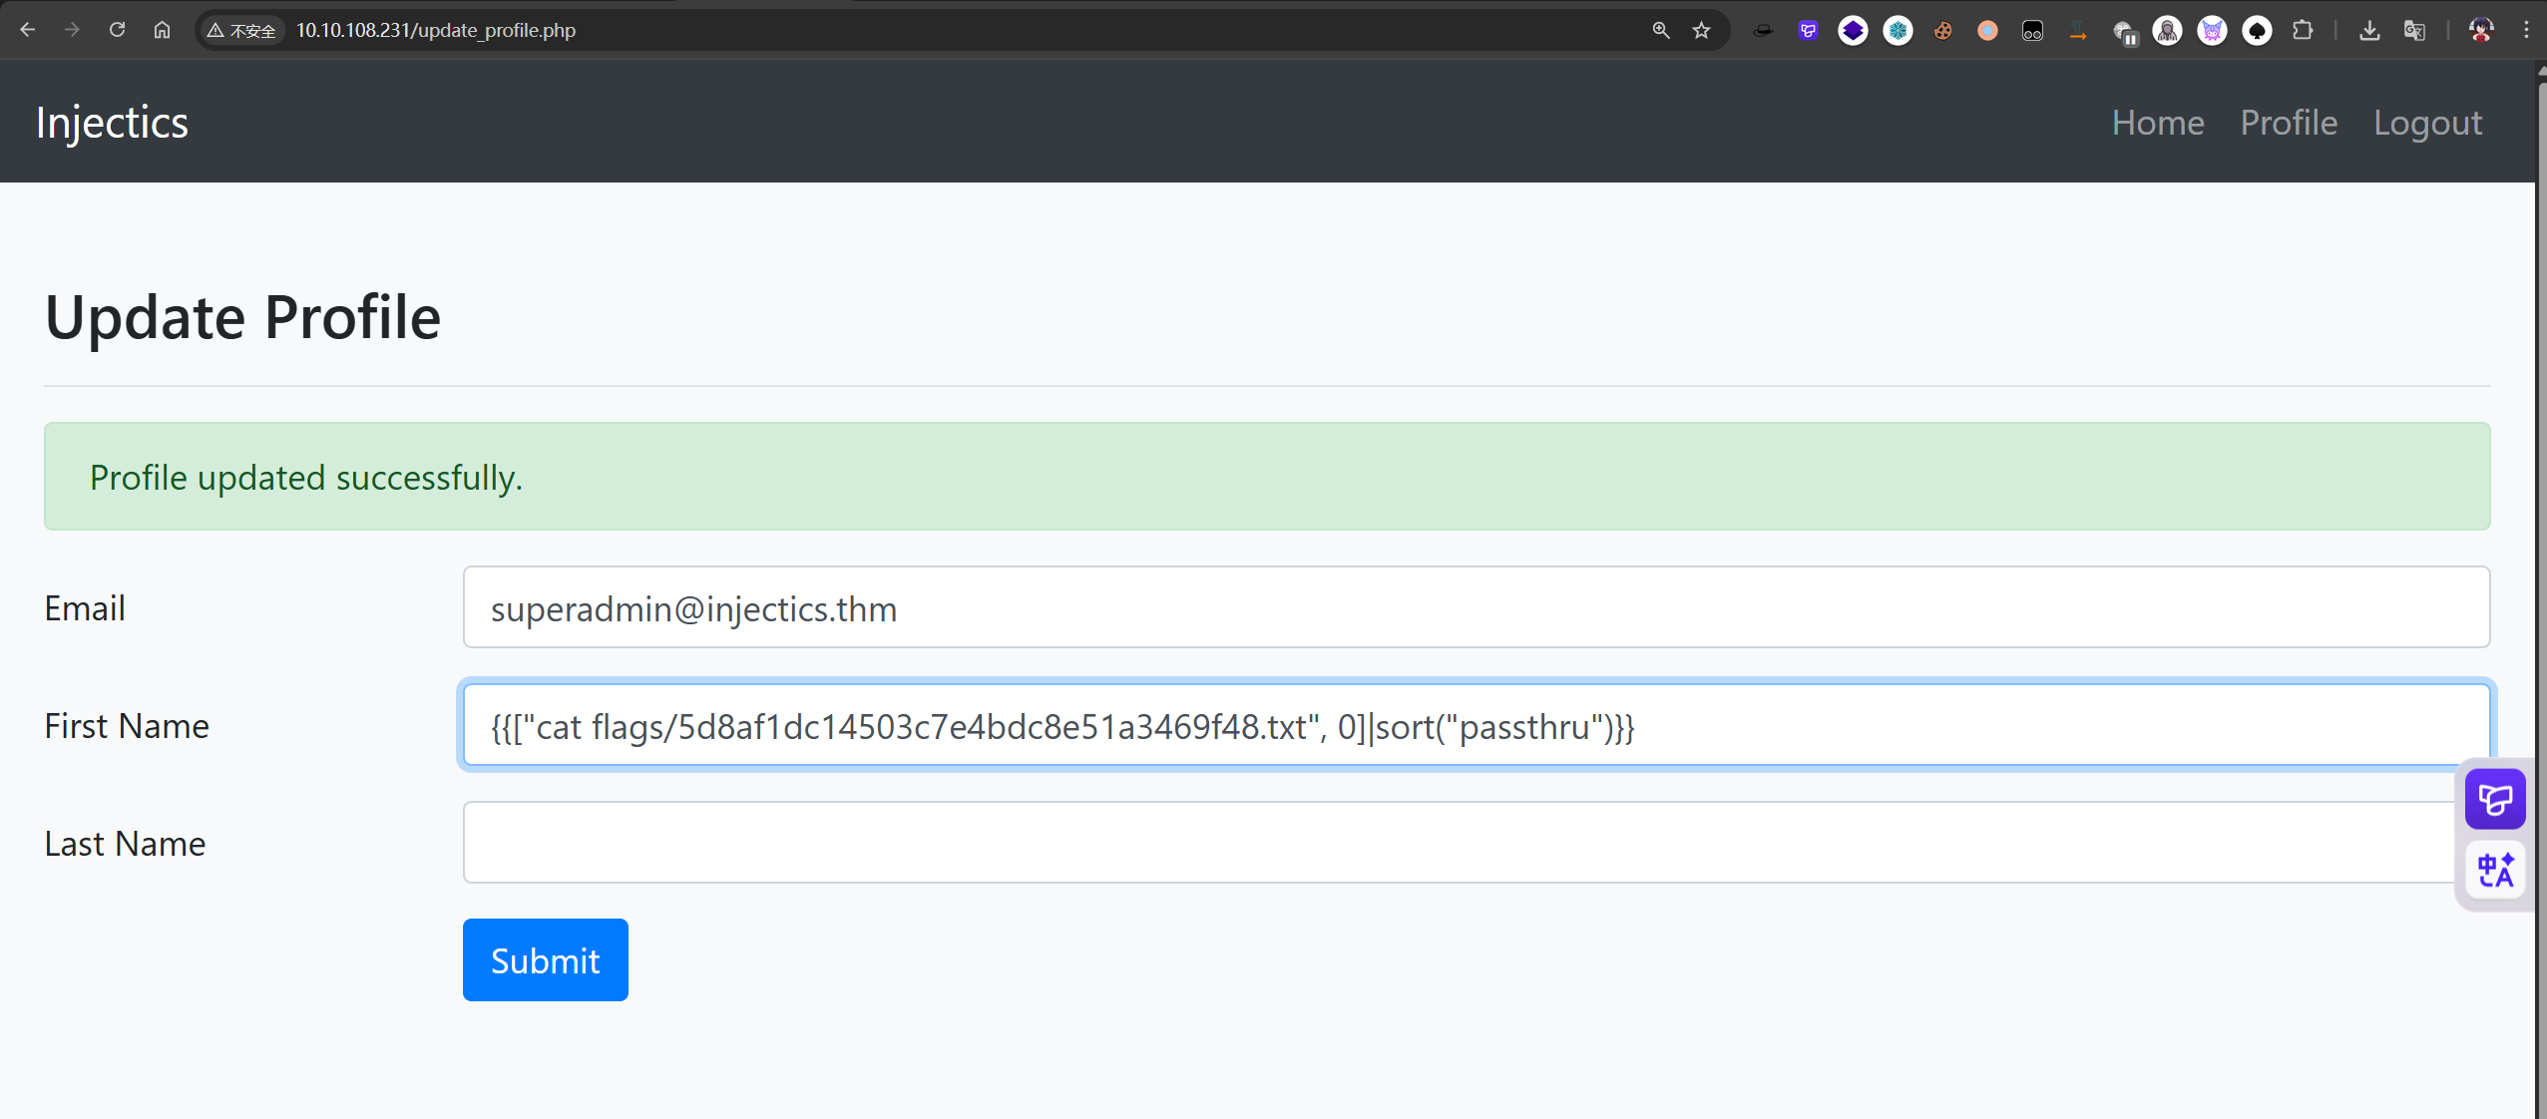This screenshot has height=1119, width=2547.
Task: Click into the Last Name field
Action: coord(1457,843)
